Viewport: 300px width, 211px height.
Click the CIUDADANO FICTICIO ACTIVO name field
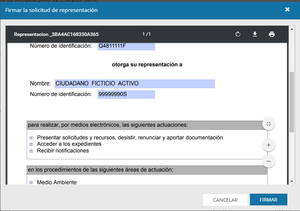tap(135, 84)
